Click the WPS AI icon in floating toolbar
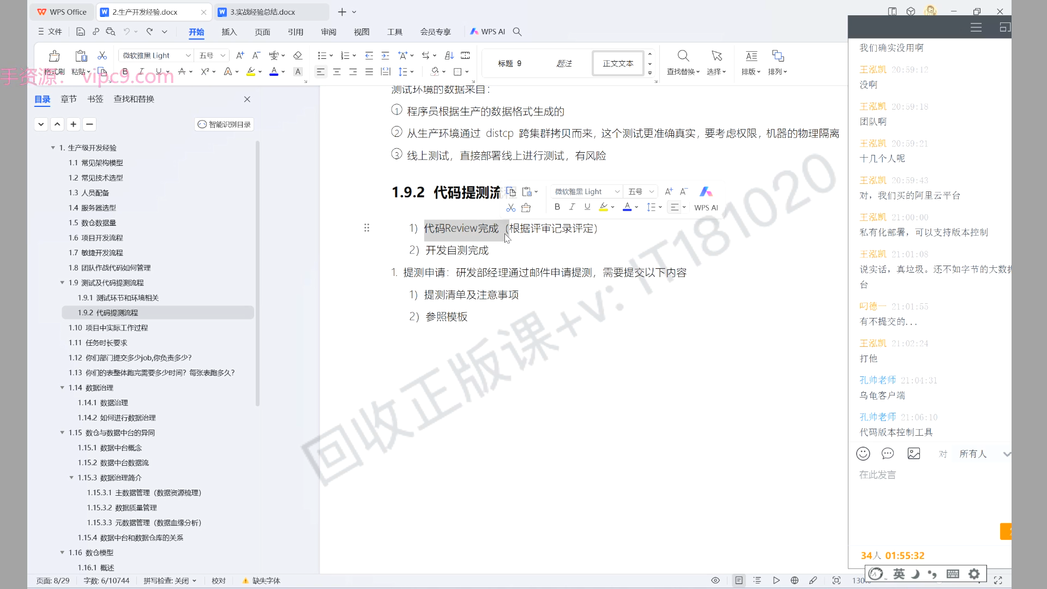The width and height of the screenshot is (1047, 589). point(706,192)
